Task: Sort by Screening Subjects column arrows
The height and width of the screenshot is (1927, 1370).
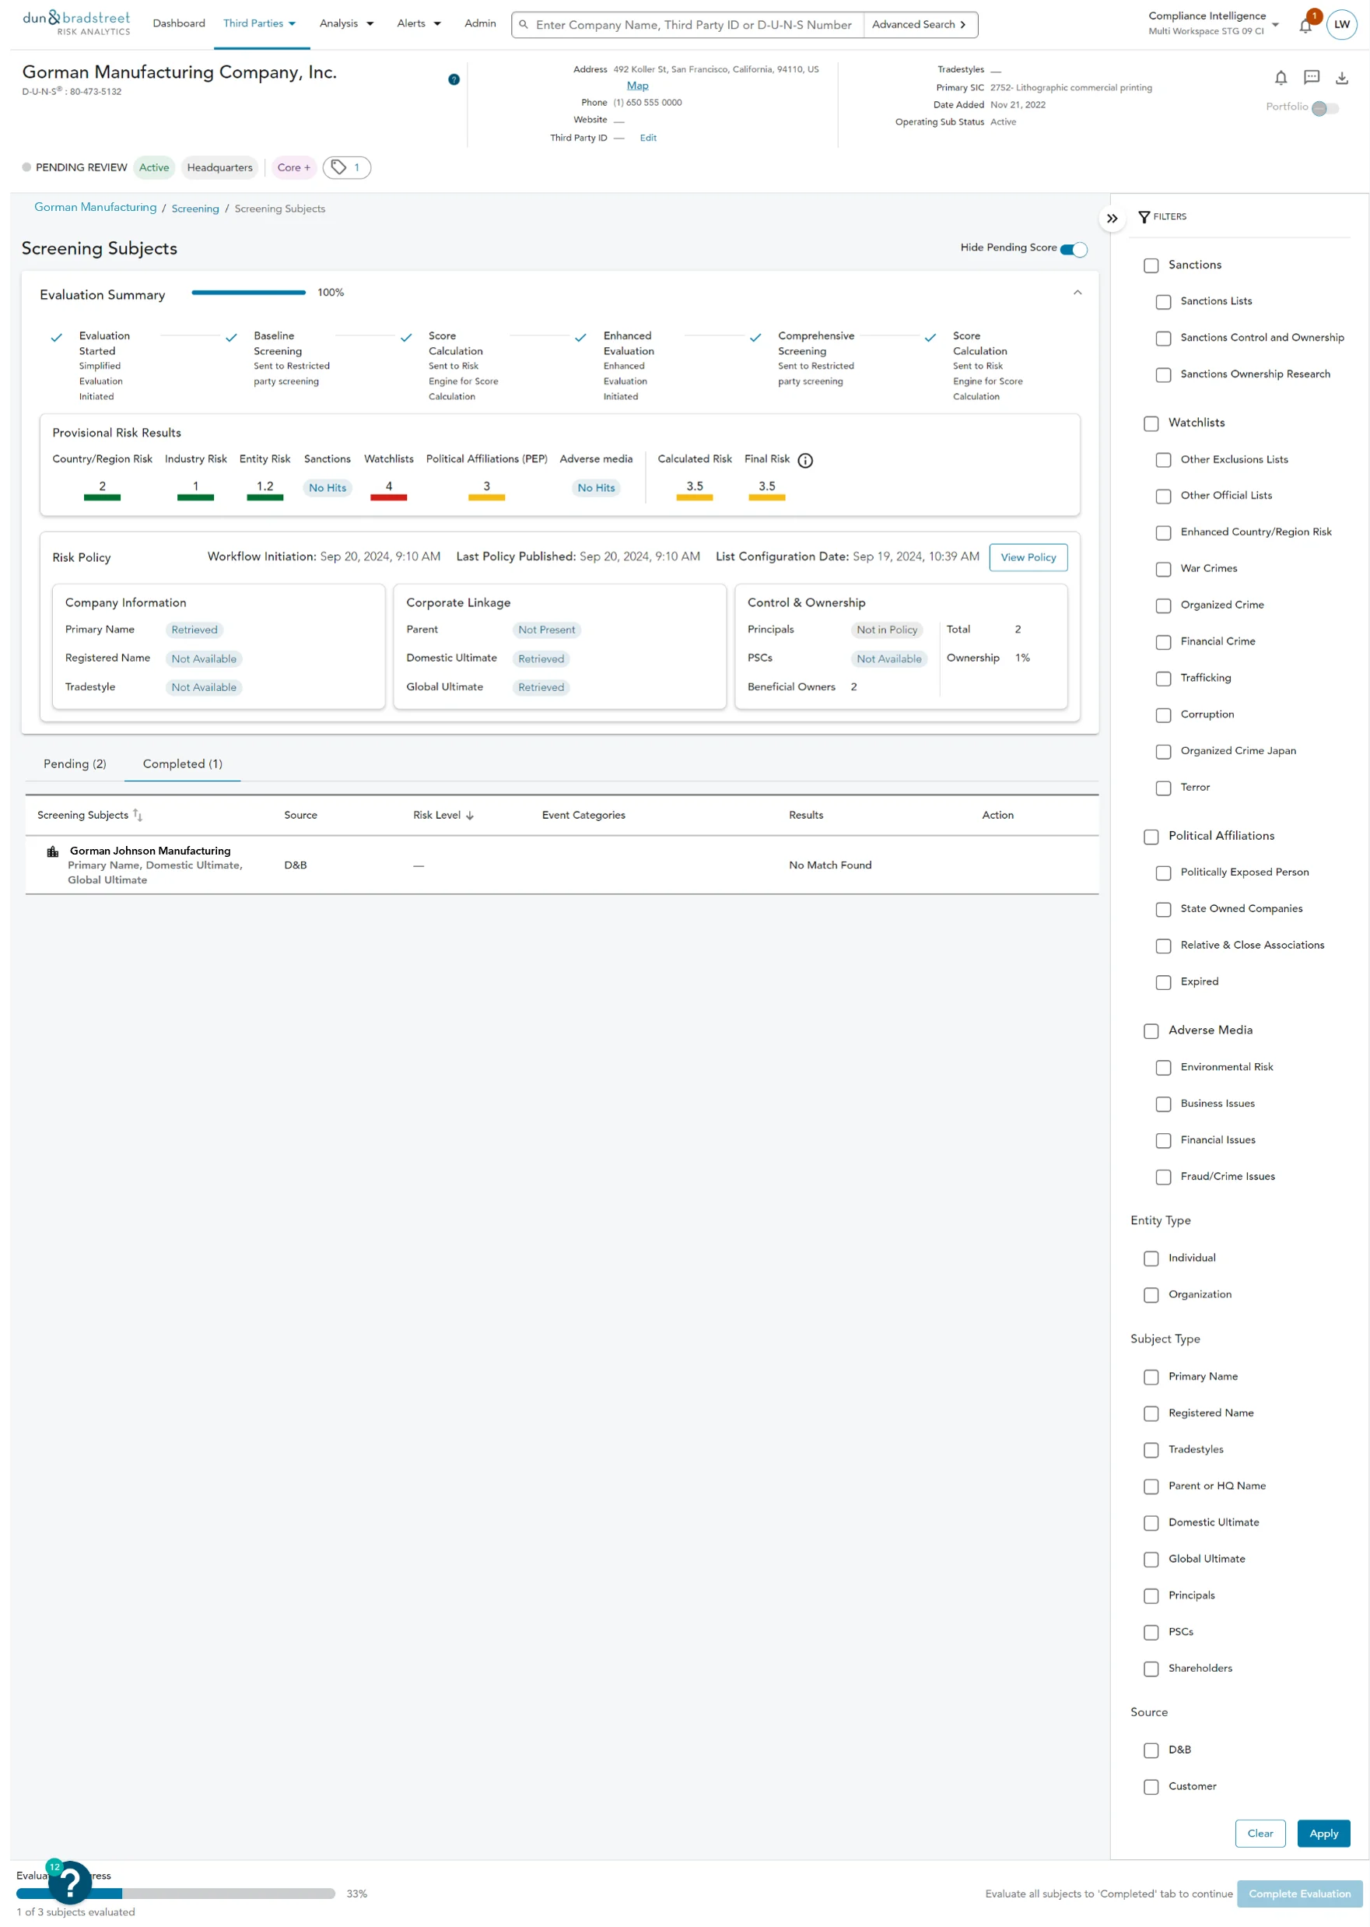Action: click(x=138, y=815)
